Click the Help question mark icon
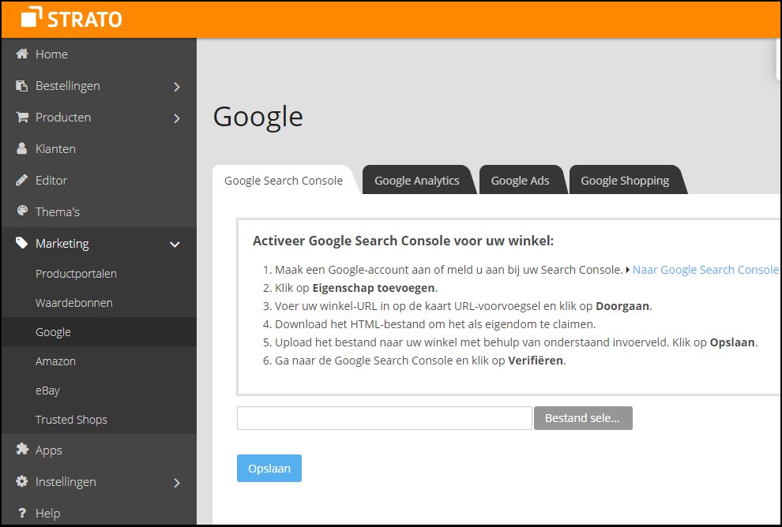 tap(21, 513)
